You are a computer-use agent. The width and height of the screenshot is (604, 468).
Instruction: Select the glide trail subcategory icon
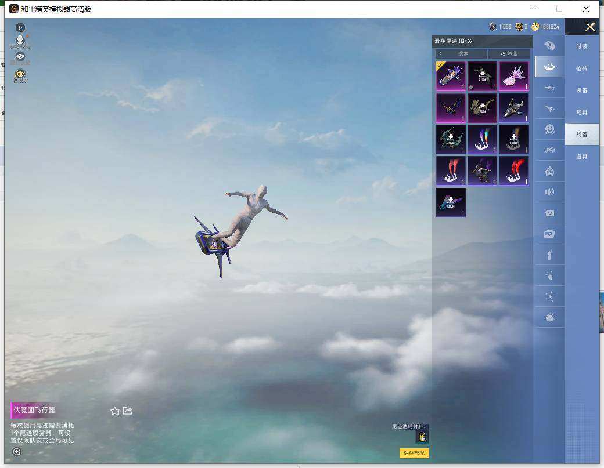[x=549, y=67]
